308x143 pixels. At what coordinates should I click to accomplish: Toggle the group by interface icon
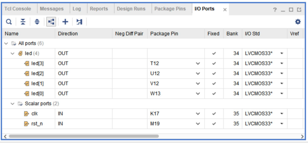click(51, 22)
